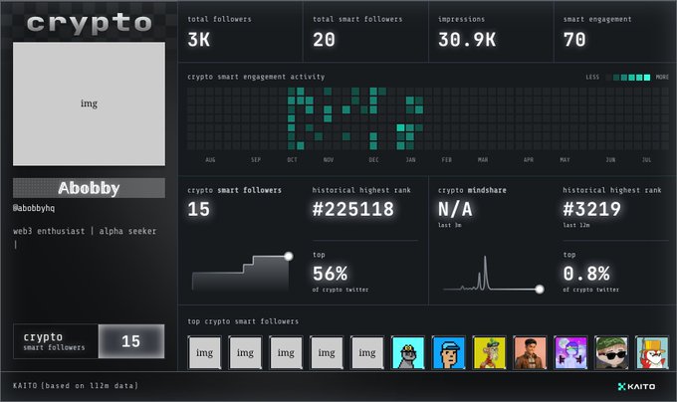This screenshot has width=677, height=402.
Task: Click the AUG label on heatmap axis
Action: click(210, 159)
